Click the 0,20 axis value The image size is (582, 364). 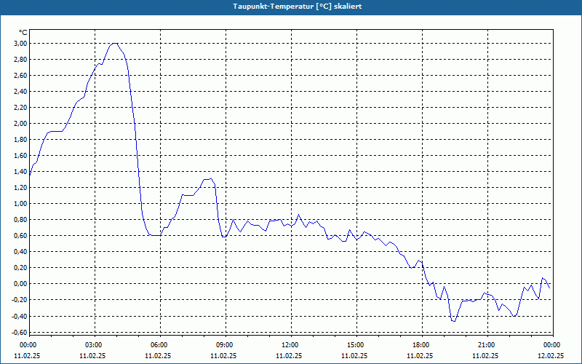(x=20, y=268)
